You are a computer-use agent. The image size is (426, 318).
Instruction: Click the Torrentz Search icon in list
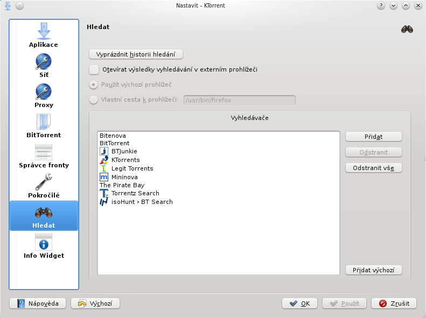click(104, 193)
